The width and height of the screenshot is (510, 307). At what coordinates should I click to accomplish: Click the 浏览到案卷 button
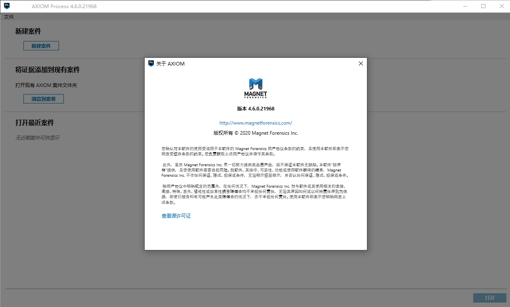click(x=43, y=98)
